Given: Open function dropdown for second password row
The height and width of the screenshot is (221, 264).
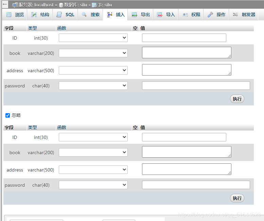Looking at the screenshot, I should [93, 185].
